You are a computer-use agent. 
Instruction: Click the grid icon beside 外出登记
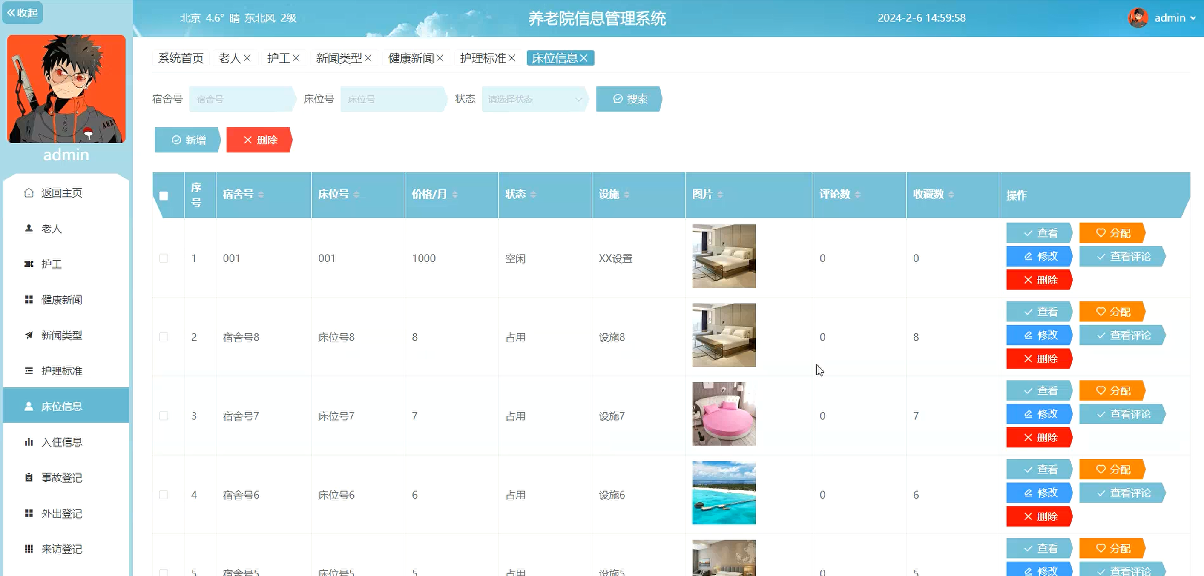tap(29, 513)
